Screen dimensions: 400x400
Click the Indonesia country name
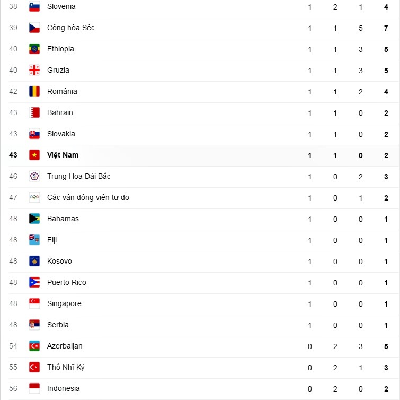click(64, 388)
